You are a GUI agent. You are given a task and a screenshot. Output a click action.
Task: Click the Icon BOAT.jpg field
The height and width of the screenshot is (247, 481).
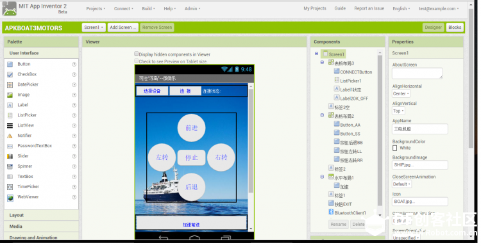pyautogui.click(x=419, y=202)
